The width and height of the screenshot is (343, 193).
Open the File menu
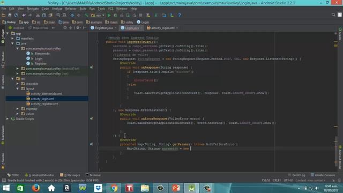coord(4,9)
